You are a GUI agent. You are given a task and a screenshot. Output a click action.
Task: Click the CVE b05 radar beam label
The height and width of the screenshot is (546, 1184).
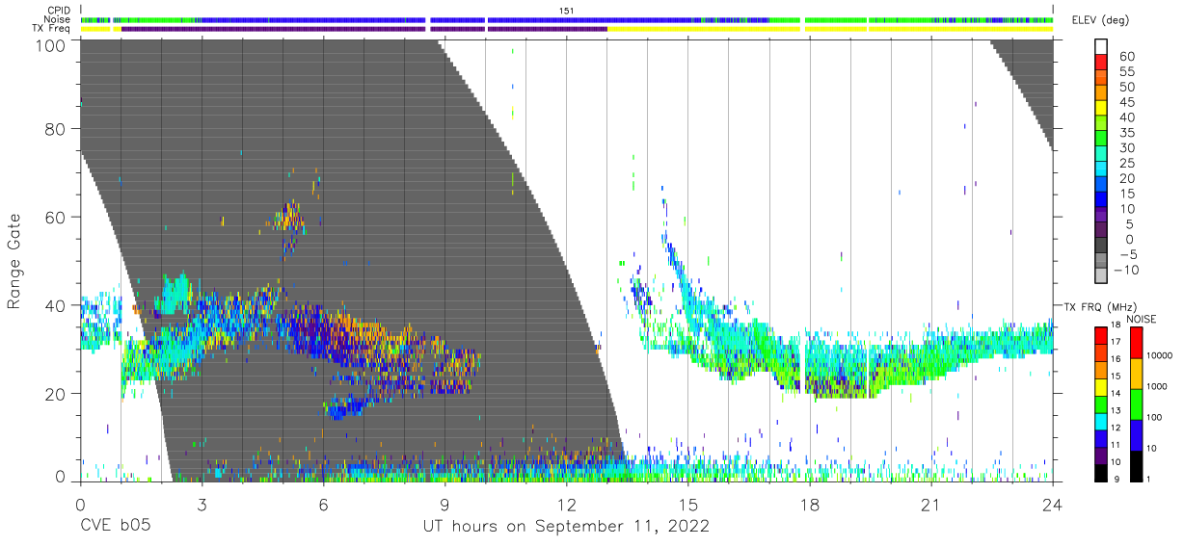(115, 527)
